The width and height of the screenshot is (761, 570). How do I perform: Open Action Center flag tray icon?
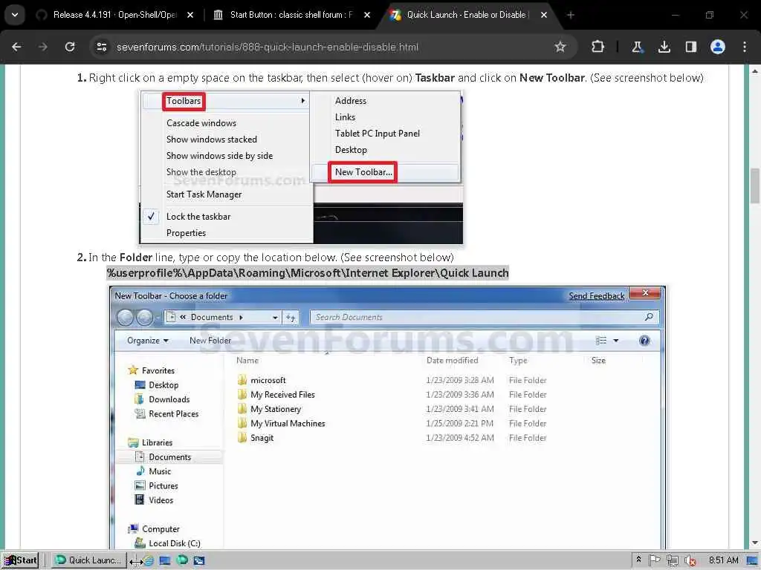(654, 560)
